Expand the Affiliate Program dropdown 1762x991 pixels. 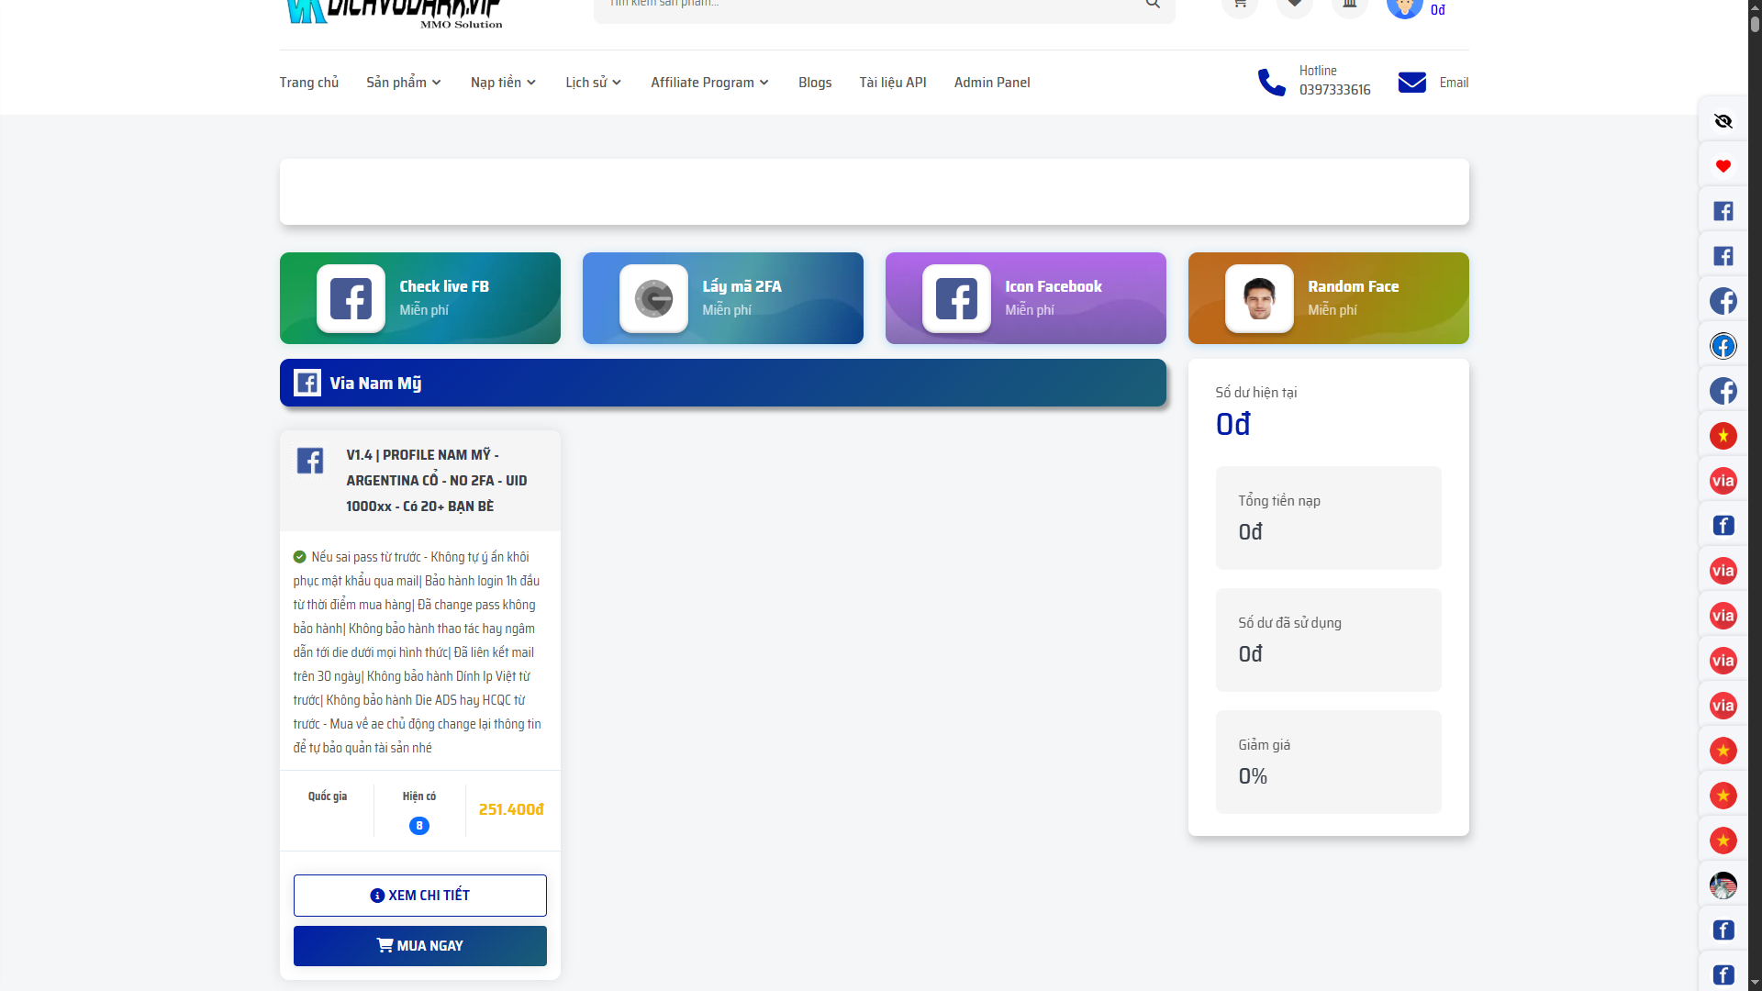click(709, 83)
